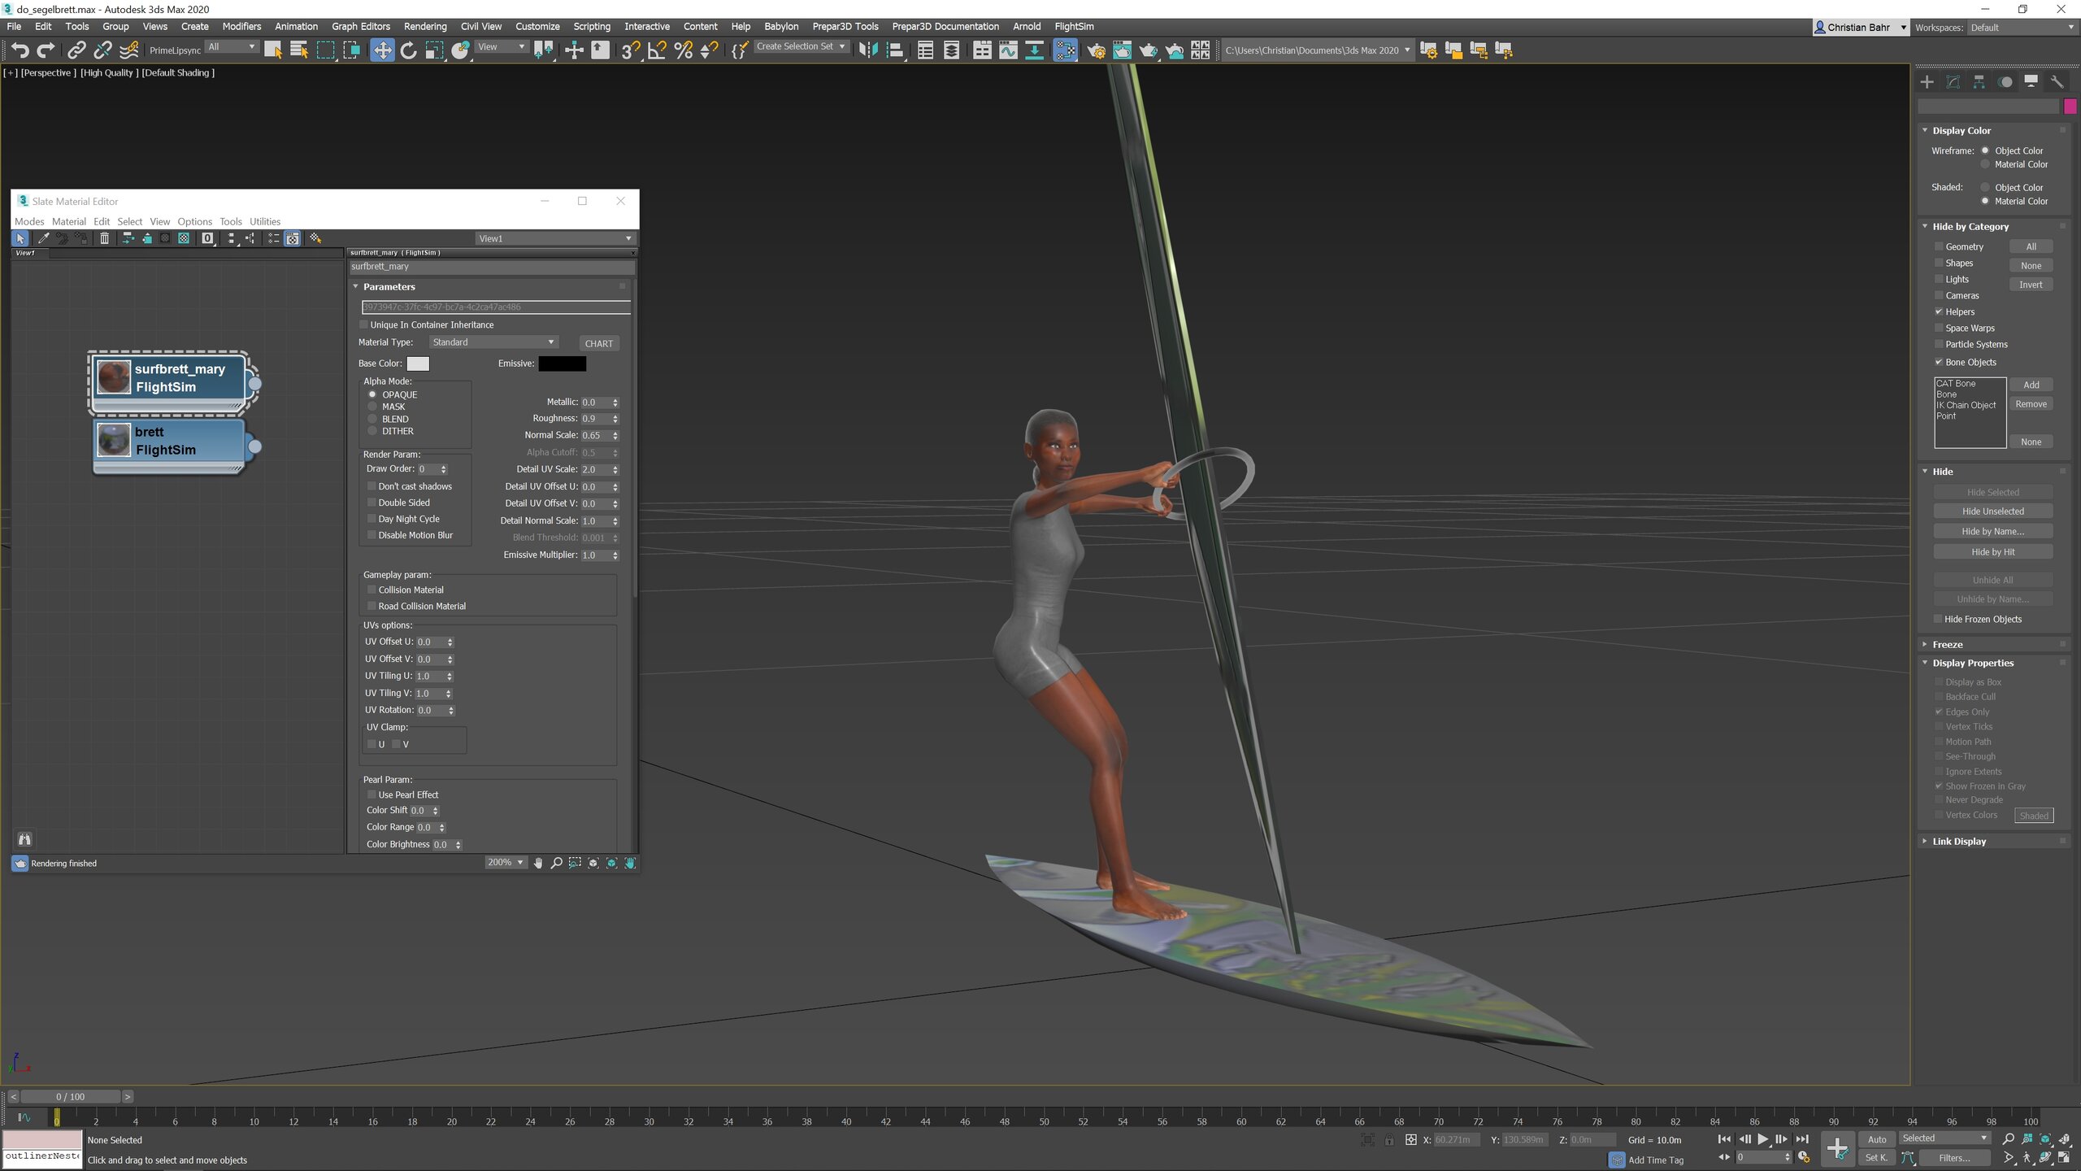
Task: Enable Use Pearl Effect checkbox
Action: point(371,794)
